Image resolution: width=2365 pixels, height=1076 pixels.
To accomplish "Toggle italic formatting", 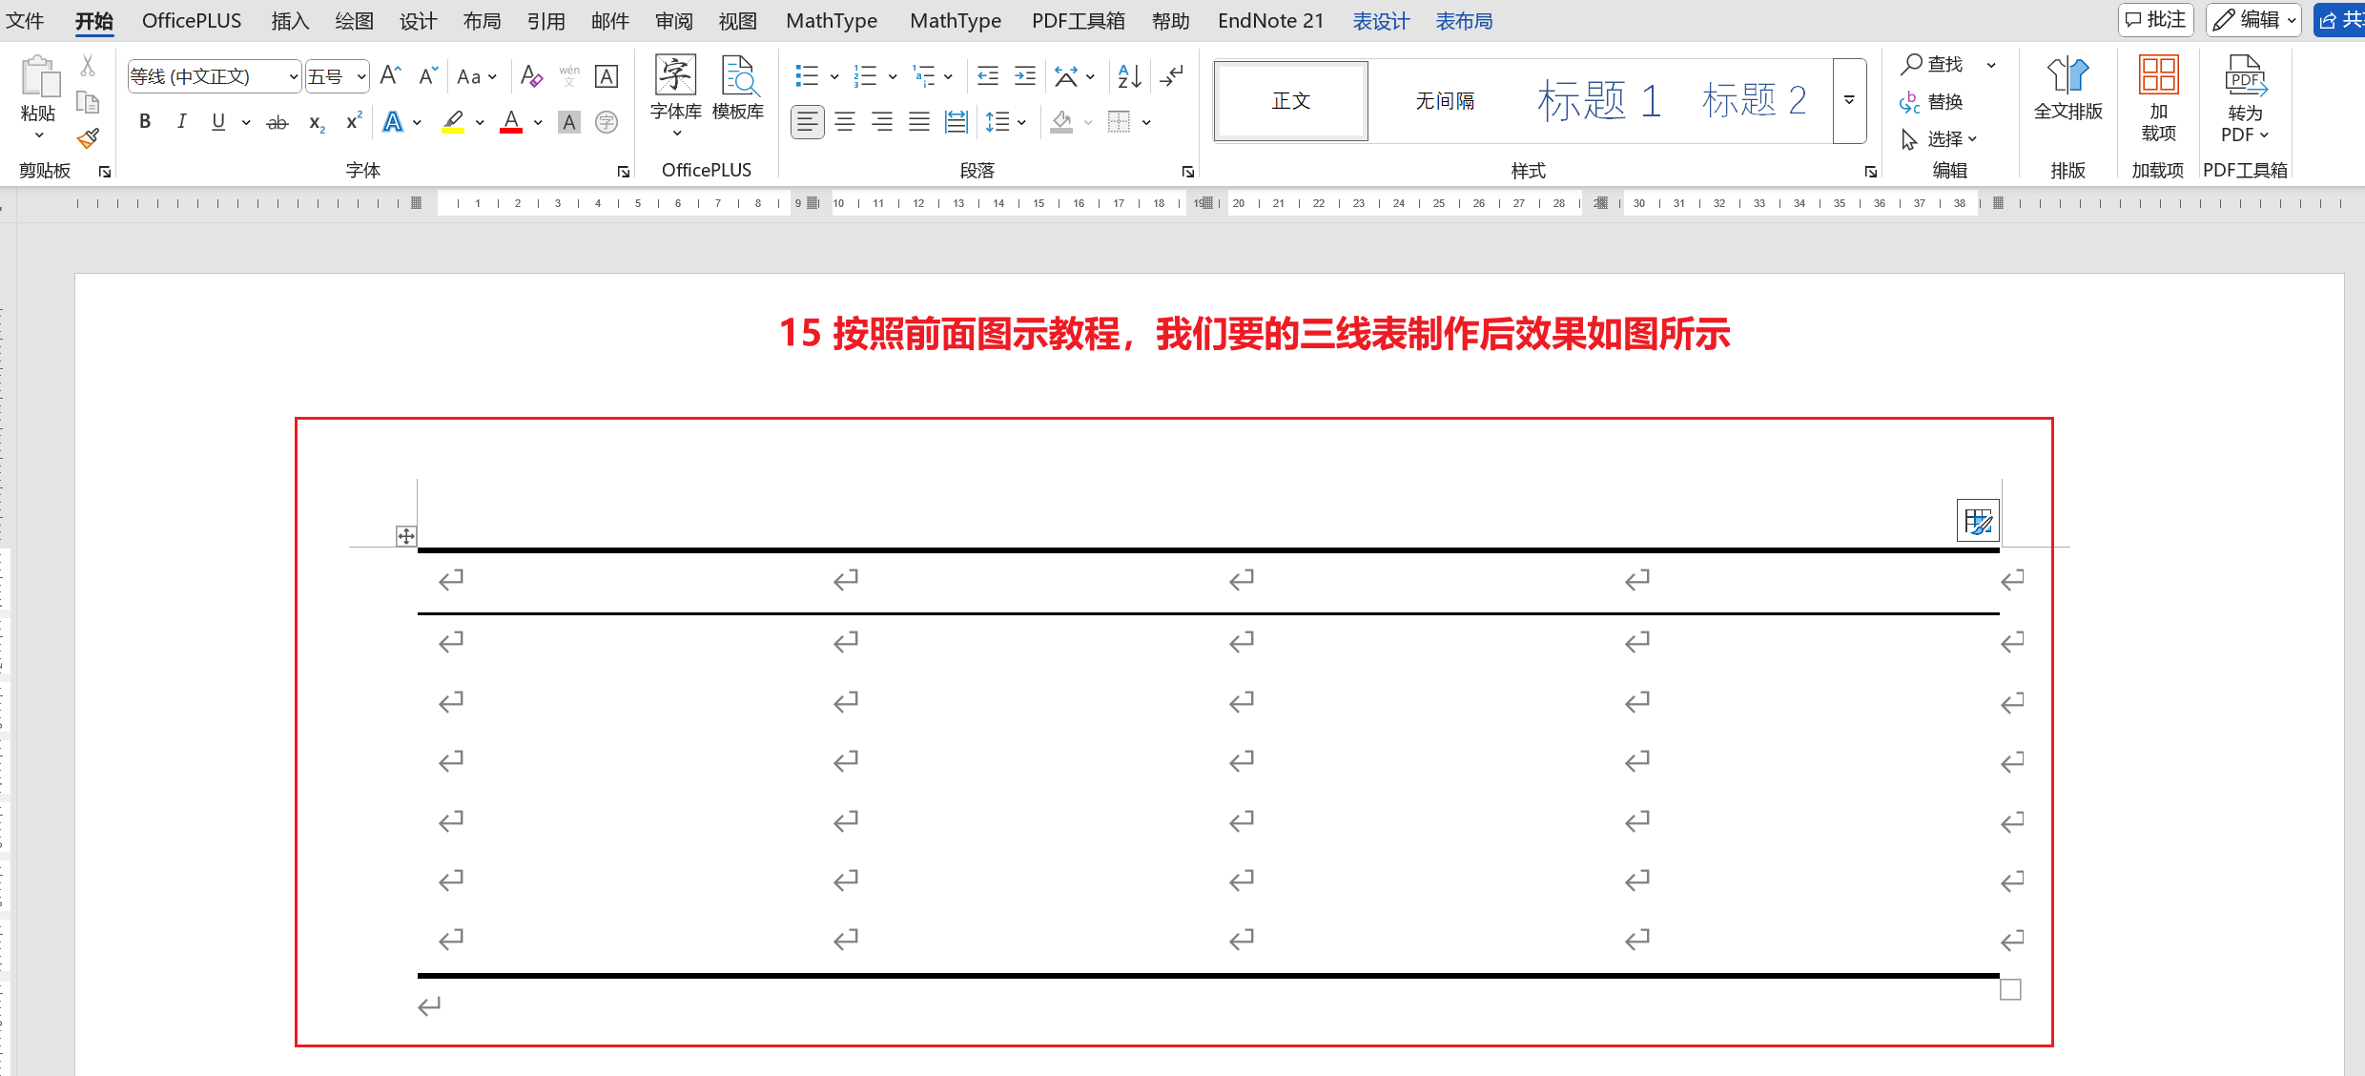I will [x=181, y=122].
